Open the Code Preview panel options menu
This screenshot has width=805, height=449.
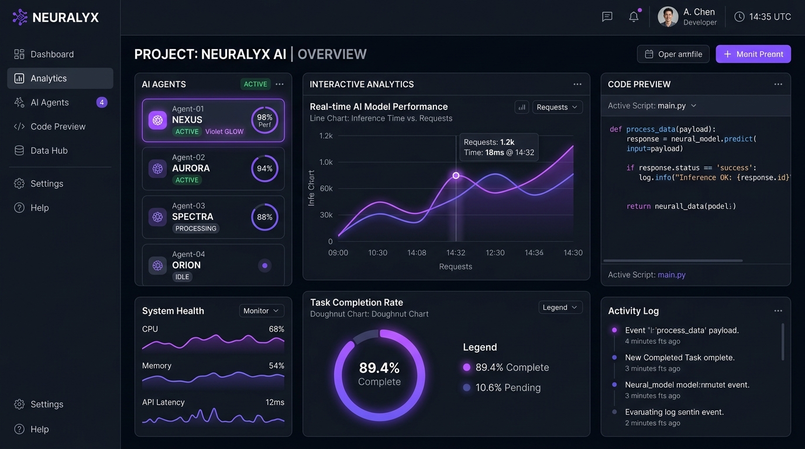pyautogui.click(x=778, y=84)
